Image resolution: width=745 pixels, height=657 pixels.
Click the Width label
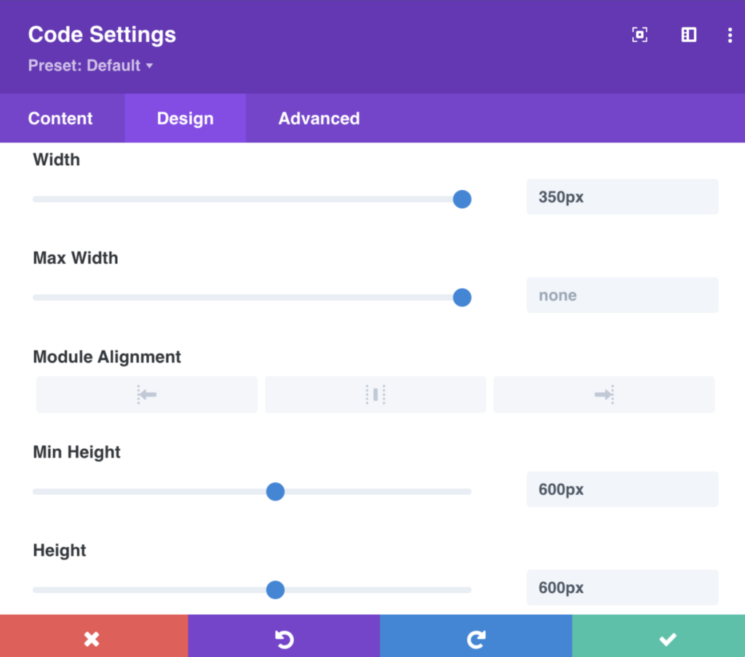[x=56, y=159]
